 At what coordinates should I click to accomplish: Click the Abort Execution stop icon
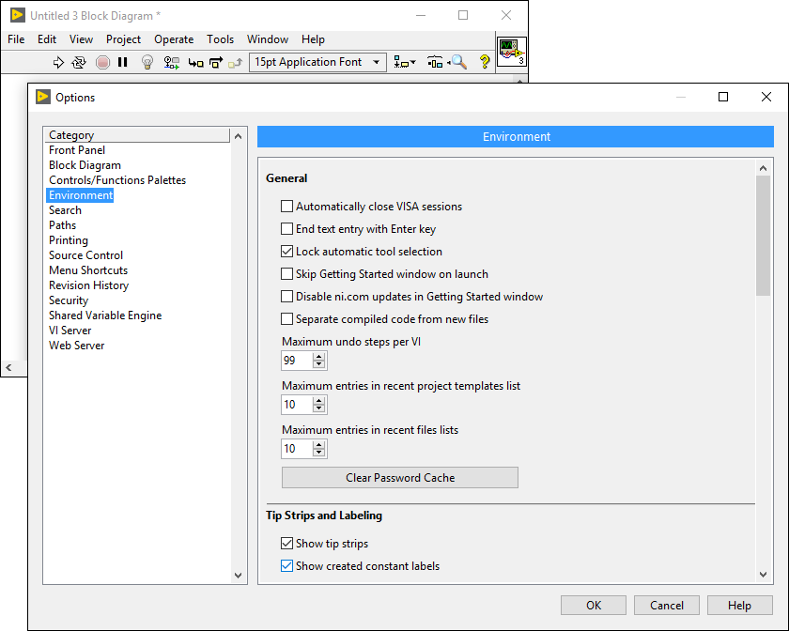(x=102, y=62)
